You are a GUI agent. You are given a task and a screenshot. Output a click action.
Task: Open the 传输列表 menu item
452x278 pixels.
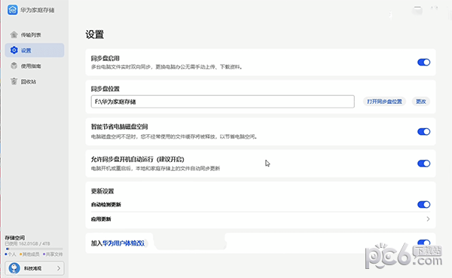tap(35, 35)
